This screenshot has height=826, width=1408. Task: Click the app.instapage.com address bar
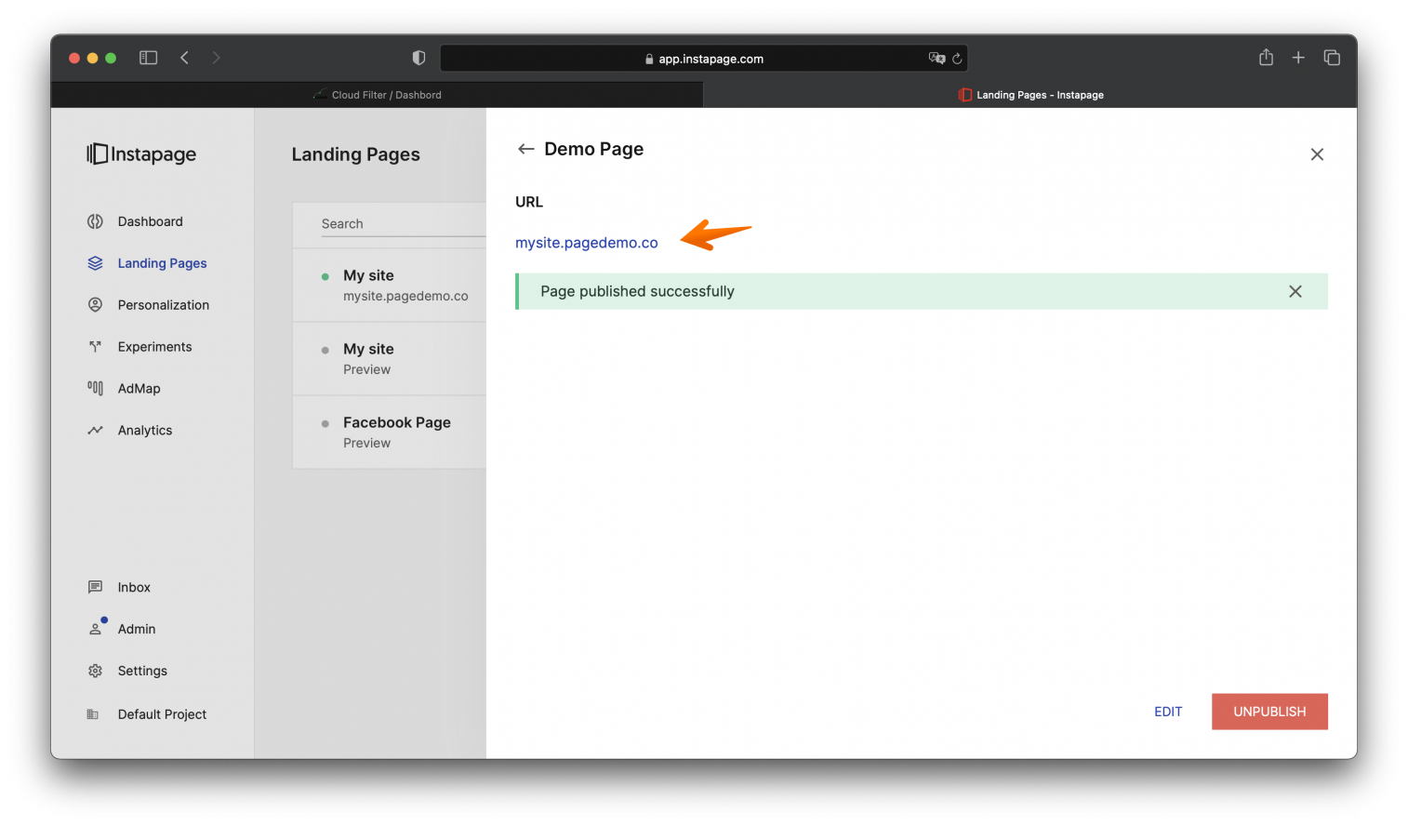click(x=704, y=59)
